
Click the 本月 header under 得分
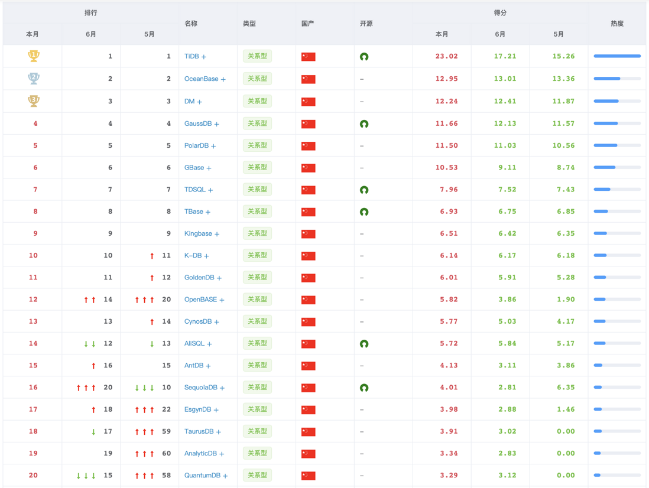[x=442, y=34]
